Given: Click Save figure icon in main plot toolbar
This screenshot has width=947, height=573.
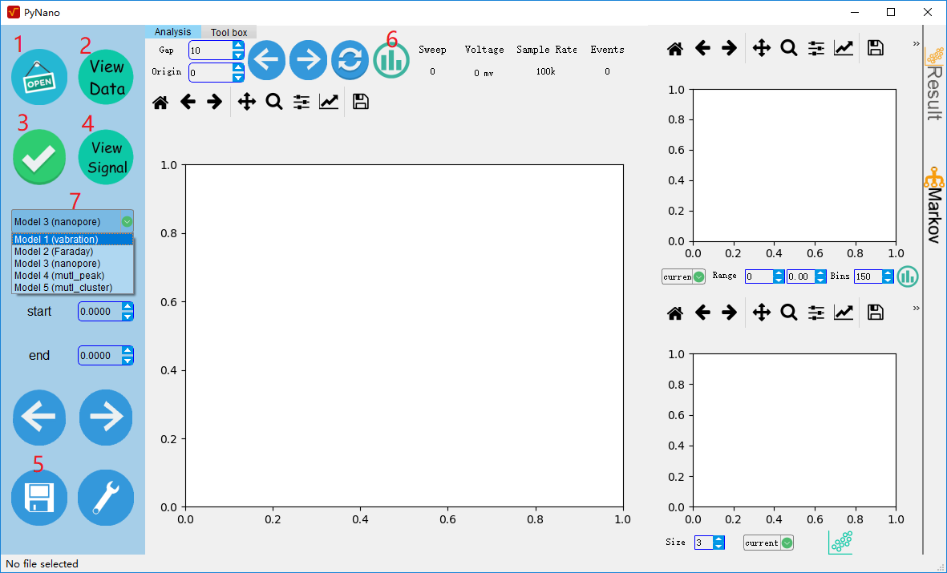Looking at the screenshot, I should 361,102.
